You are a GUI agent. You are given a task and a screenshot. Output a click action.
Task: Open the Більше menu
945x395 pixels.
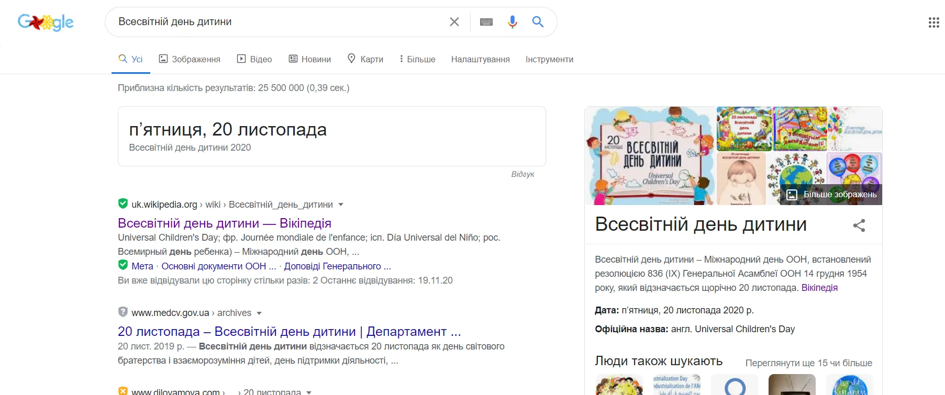417,59
